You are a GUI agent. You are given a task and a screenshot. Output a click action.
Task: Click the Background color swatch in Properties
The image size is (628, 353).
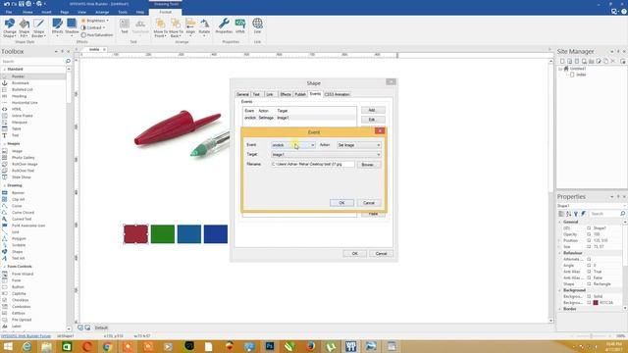click(x=596, y=303)
